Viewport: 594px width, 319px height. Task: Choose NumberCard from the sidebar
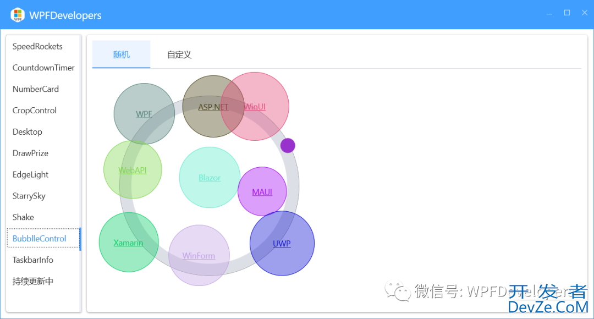tap(43, 89)
